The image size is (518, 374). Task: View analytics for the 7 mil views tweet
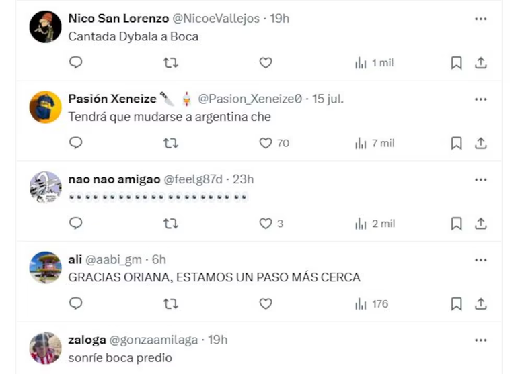pos(375,143)
